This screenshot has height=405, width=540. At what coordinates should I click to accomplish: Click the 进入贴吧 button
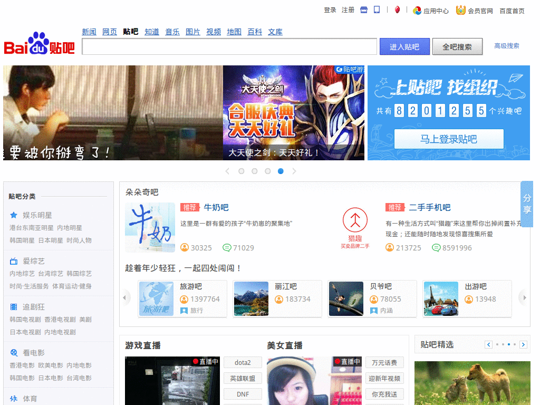click(404, 46)
